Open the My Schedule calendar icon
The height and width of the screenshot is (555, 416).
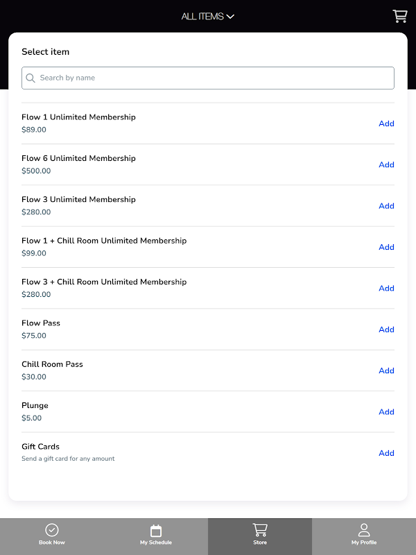click(156, 530)
